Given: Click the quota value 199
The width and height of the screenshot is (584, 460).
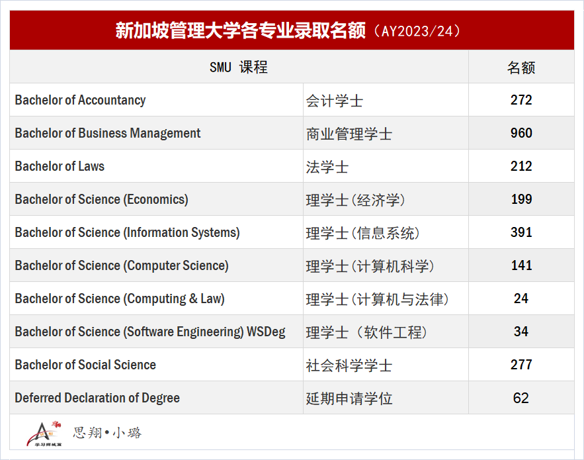Looking at the screenshot, I should 521,199.
